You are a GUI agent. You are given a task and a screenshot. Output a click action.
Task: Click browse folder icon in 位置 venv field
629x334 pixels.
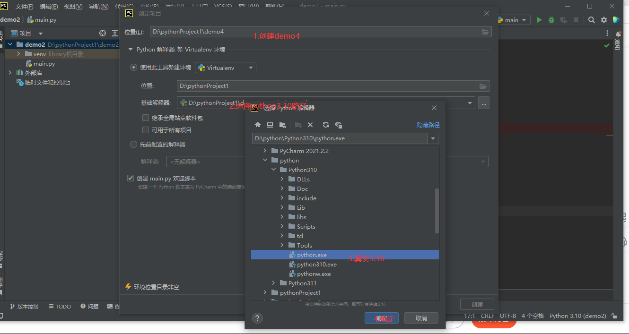pyautogui.click(x=482, y=86)
